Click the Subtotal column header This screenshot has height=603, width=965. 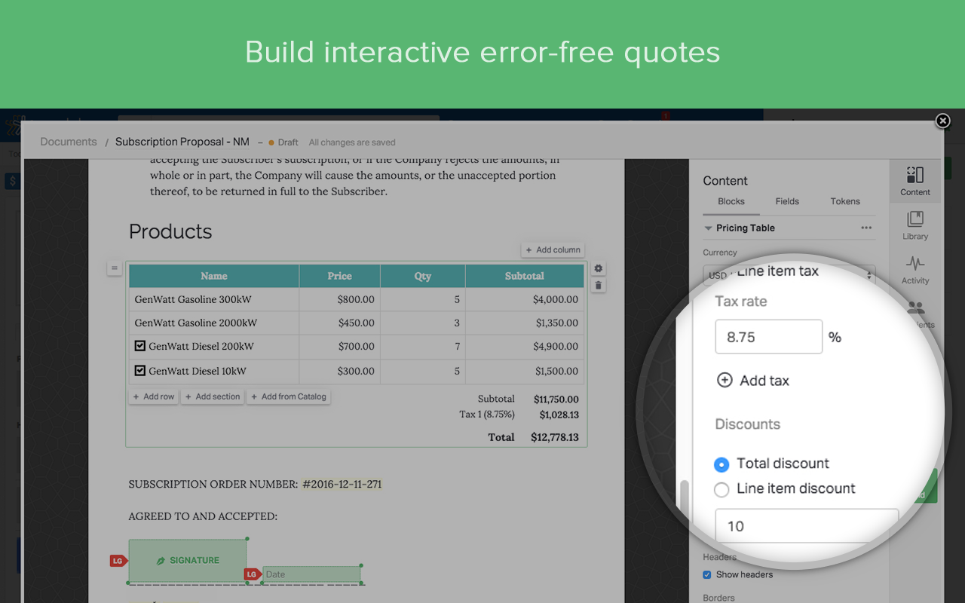[525, 276]
